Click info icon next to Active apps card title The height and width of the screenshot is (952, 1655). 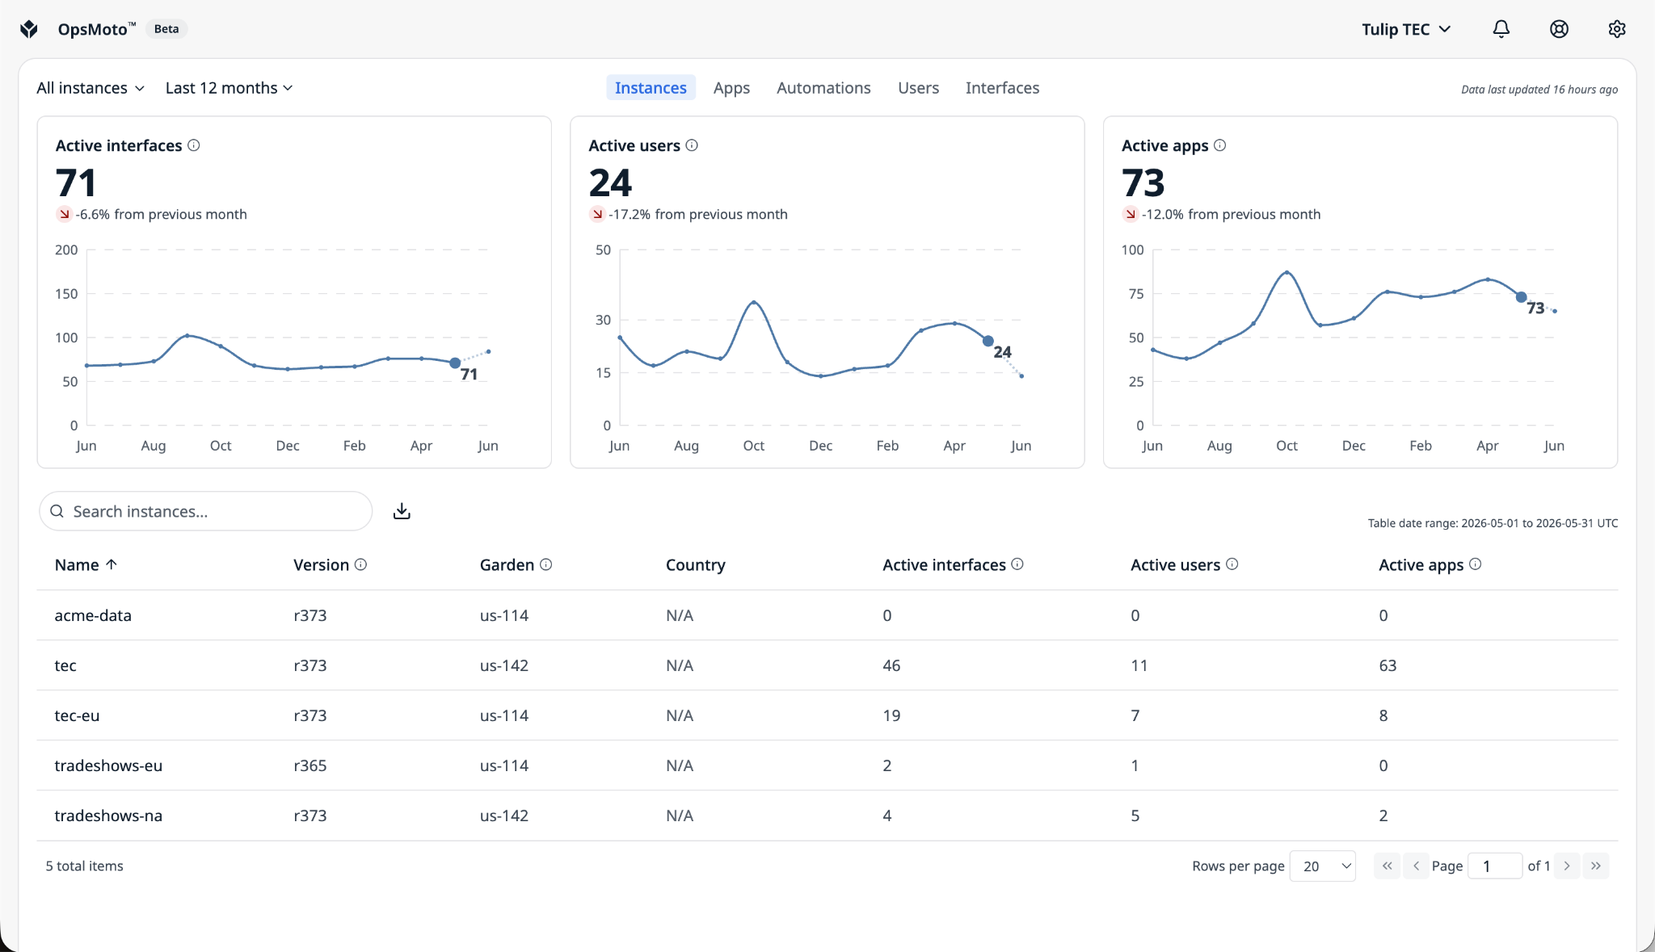click(x=1220, y=145)
